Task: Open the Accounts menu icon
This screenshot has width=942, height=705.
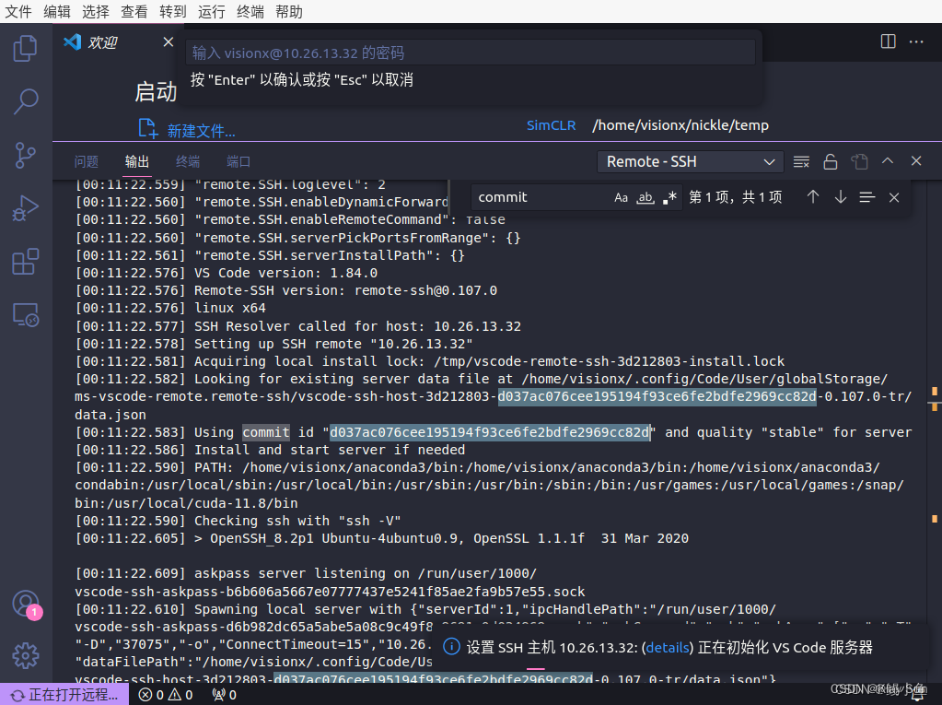Action: coord(25,603)
